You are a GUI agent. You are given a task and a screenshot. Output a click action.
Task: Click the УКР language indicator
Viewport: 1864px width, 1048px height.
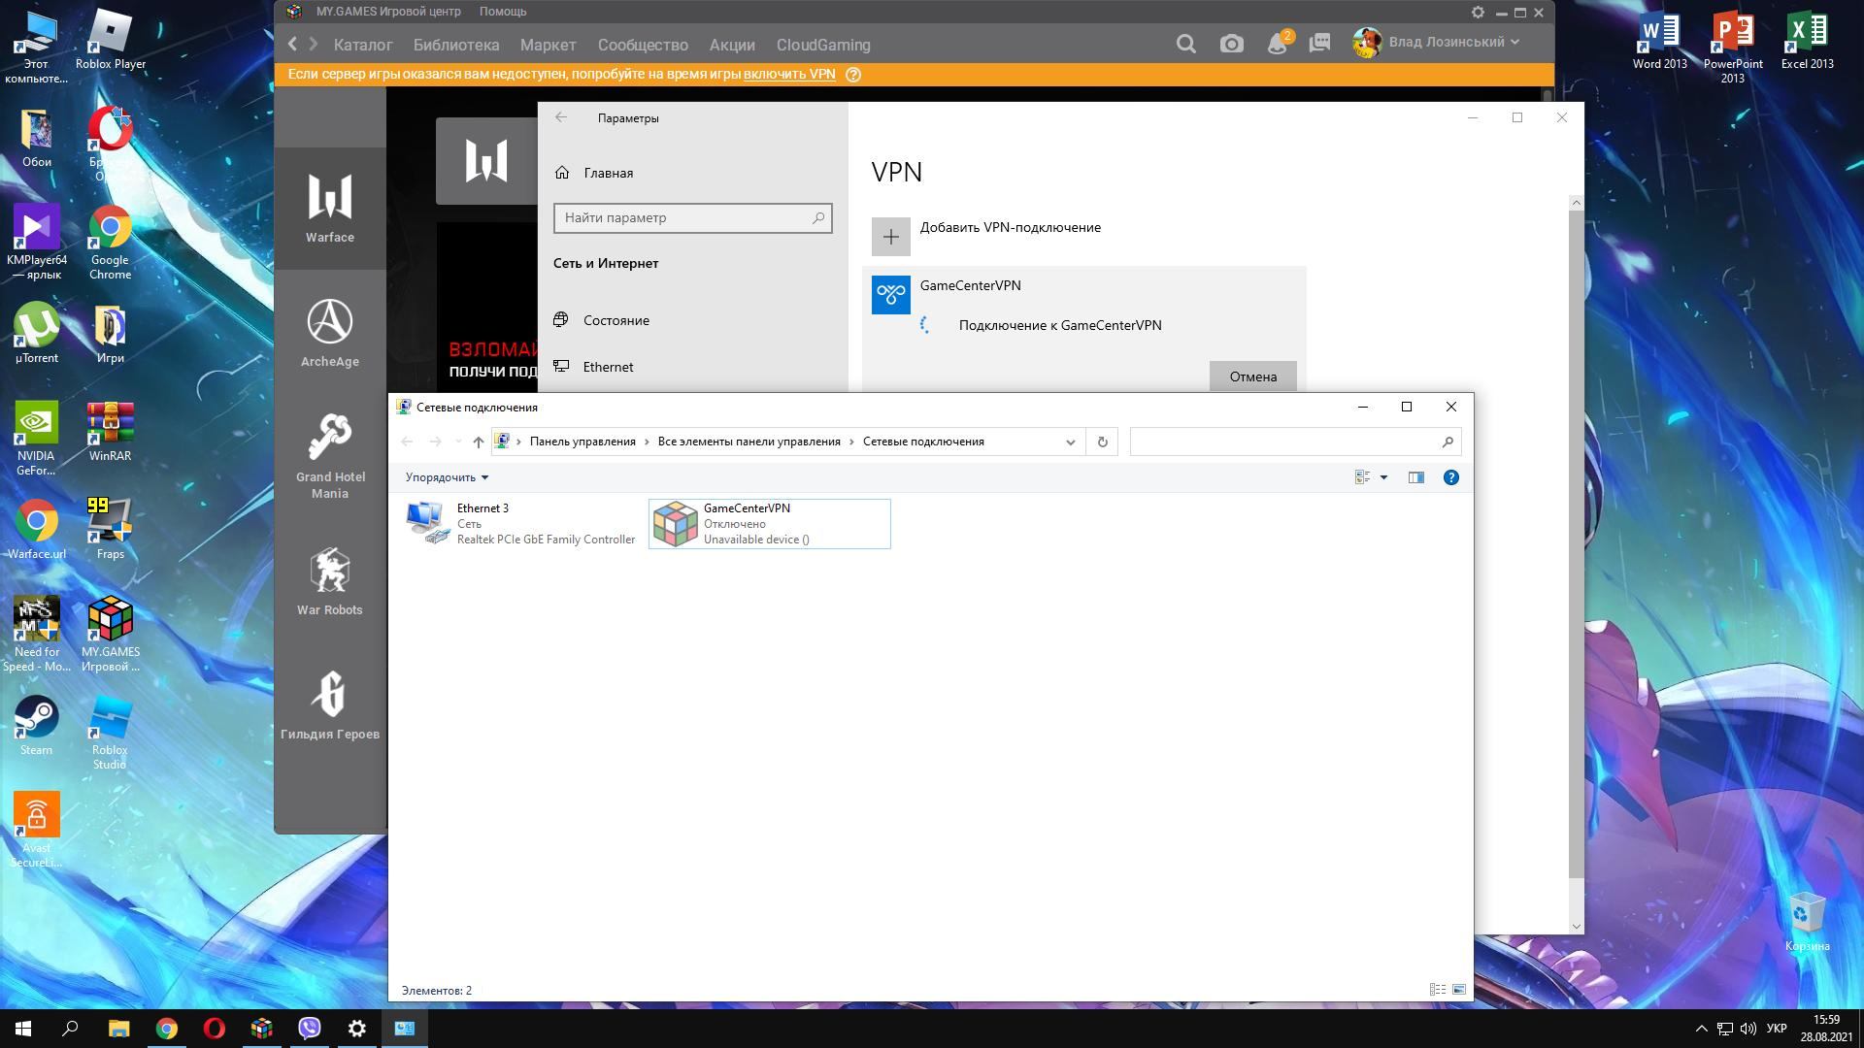[x=1777, y=1029]
